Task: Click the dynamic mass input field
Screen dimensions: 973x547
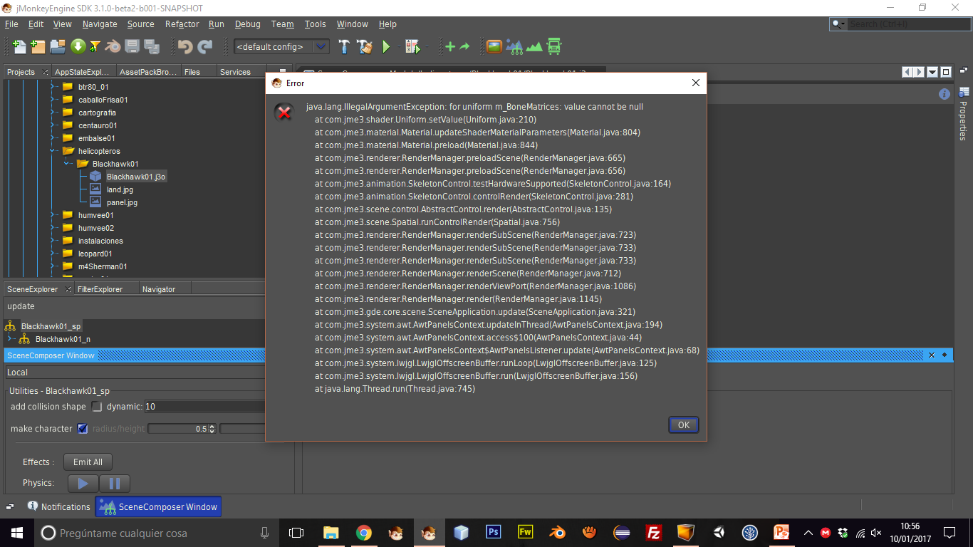Action: (205, 407)
